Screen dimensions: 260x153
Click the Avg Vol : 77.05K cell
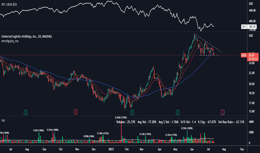click(147, 122)
